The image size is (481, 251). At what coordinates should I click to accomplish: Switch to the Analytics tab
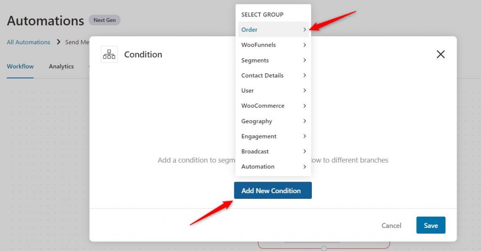tap(62, 66)
